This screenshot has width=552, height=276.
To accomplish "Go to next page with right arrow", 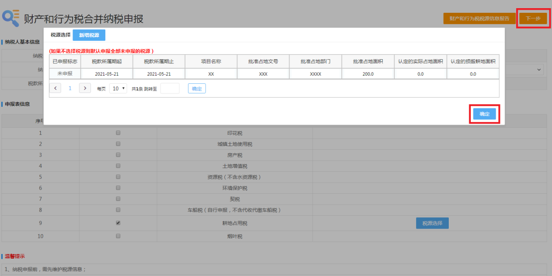I will point(85,88).
